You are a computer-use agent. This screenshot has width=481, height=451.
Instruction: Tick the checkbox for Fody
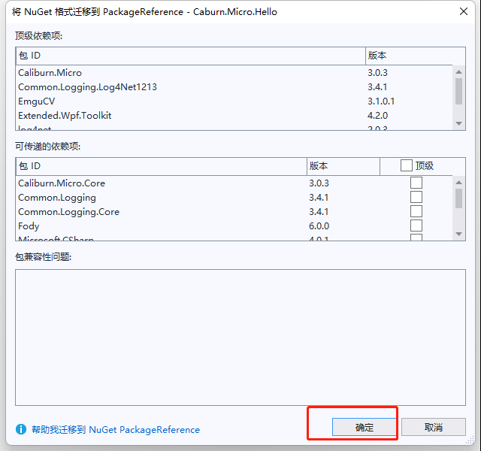coord(416,225)
